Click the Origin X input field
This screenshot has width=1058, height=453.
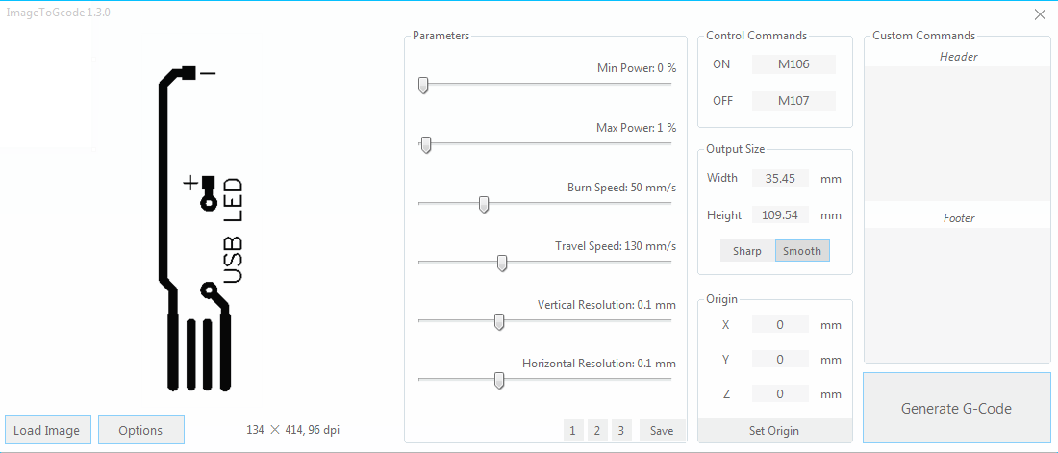(x=780, y=325)
